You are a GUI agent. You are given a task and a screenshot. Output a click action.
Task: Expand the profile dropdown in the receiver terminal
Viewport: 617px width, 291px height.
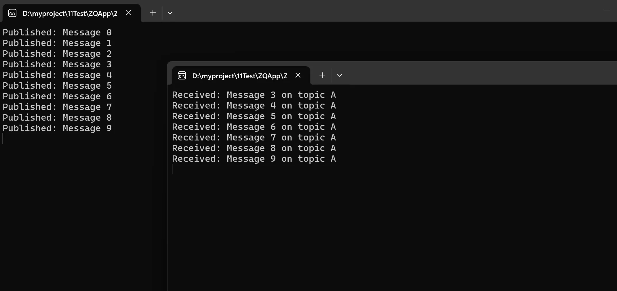[340, 75]
